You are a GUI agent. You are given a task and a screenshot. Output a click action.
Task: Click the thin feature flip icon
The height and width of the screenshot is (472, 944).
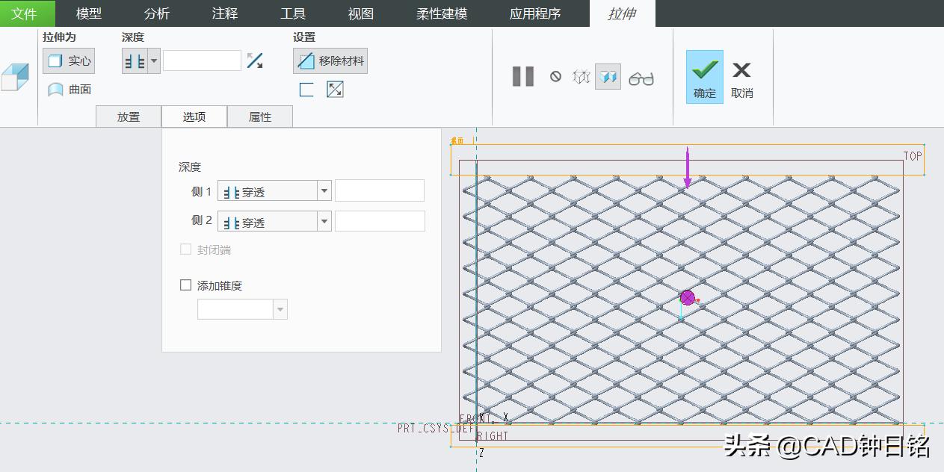pos(335,88)
